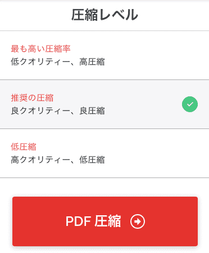This screenshot has height=253, width=209.
Task: Click the white arrow inside the circle outline
Action: 138,221
